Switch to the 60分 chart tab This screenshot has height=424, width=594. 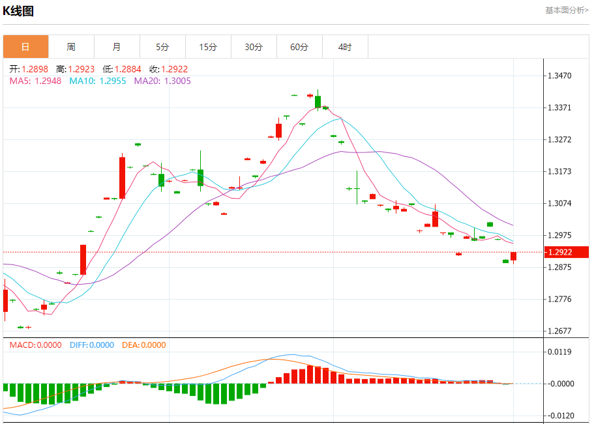tap(299, 47)
